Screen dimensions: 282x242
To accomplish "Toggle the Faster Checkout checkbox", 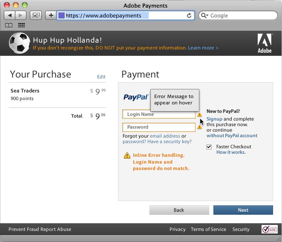I will (209, 147).
